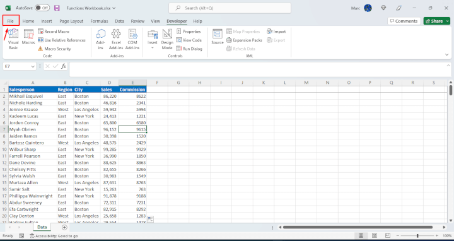Click the Commission header cell
This screenshot has width=454, height=241.
click(132, 90)
